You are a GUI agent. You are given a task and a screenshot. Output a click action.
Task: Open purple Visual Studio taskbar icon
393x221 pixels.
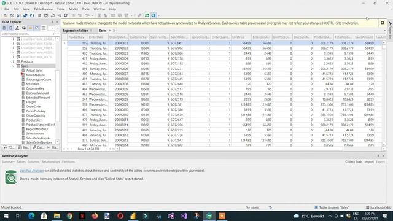point(184,215)
